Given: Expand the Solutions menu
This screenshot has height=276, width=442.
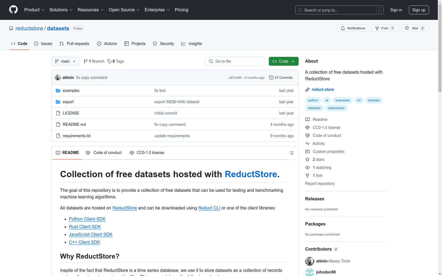Looking at the screenshot, I should click(61, 10).
